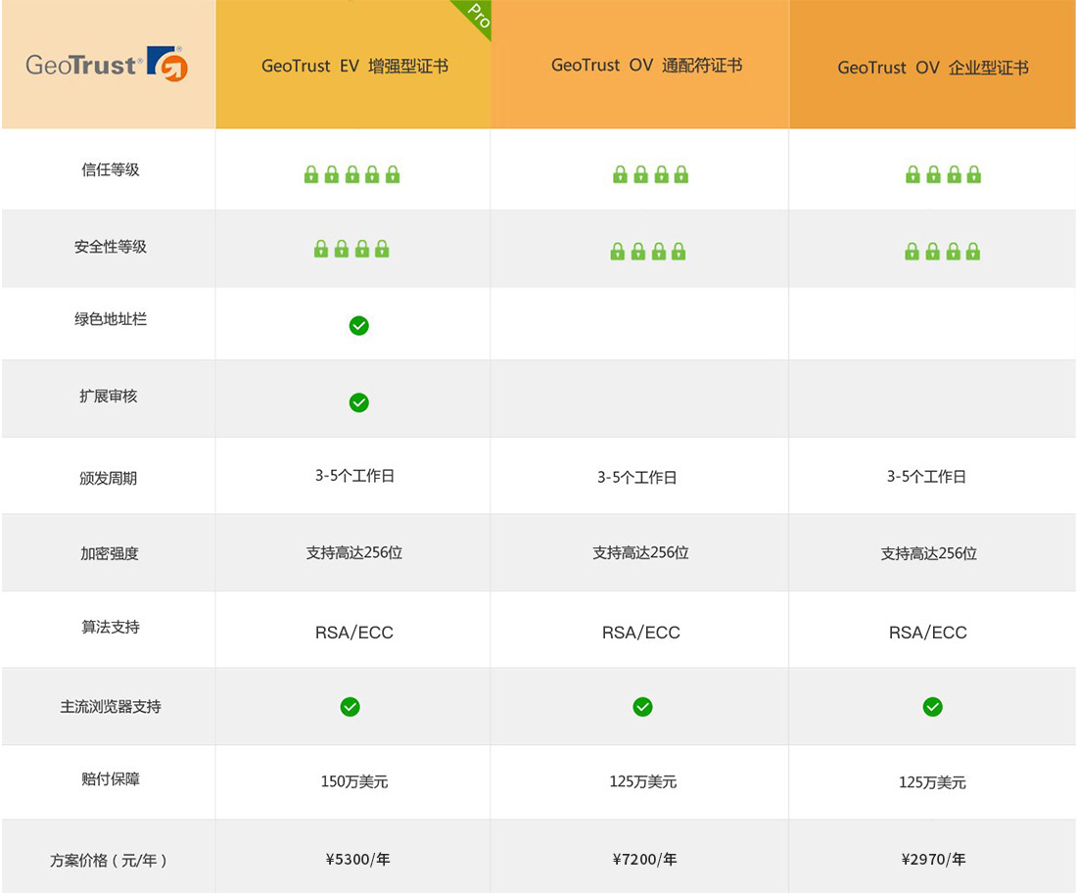This screenshot has height=893, width=1077.
Task: Click the ¥2970/年 price
Action: tap(933, 860)
